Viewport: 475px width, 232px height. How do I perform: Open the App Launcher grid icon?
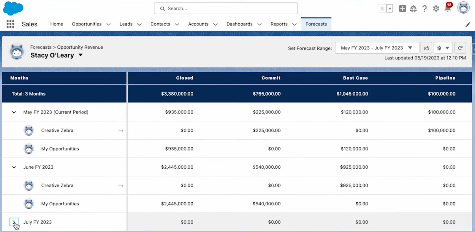[x=10, y=24]
